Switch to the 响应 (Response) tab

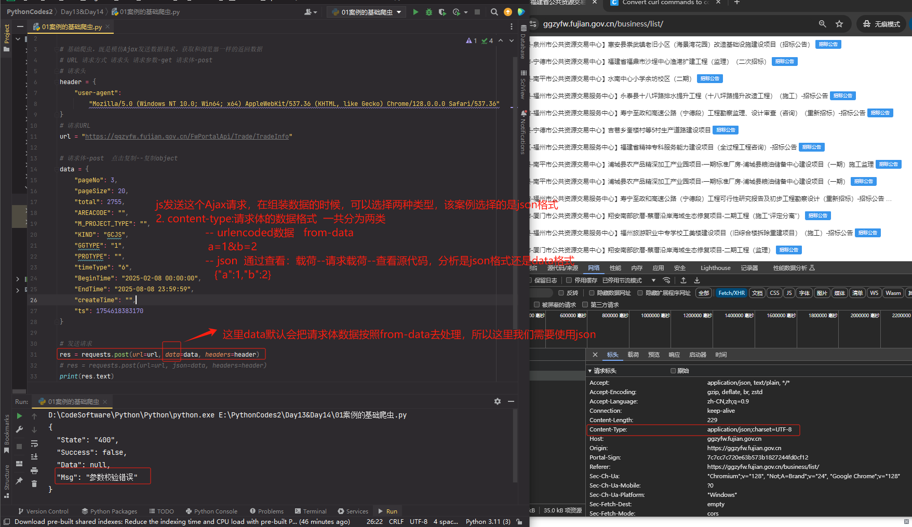(674, 355)
